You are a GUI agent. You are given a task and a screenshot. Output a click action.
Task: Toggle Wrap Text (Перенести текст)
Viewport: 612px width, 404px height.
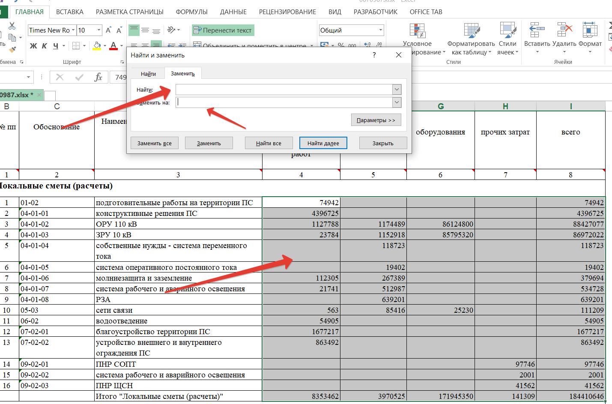tap(223, 30)
